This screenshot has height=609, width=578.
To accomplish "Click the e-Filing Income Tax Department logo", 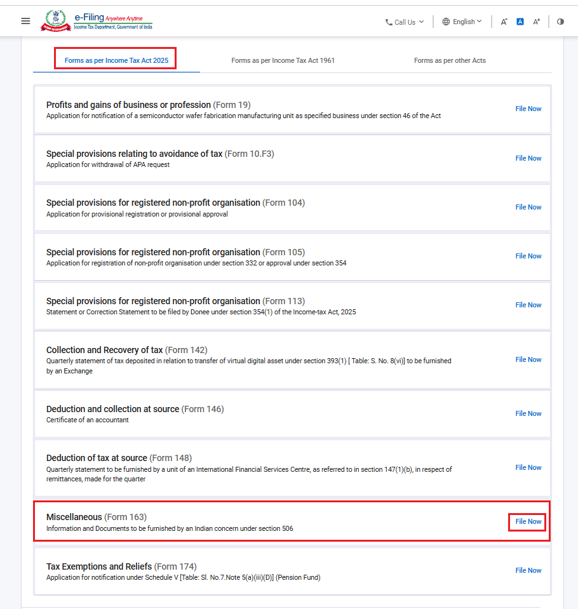I will pyautogui.click(x=97, y=21).
